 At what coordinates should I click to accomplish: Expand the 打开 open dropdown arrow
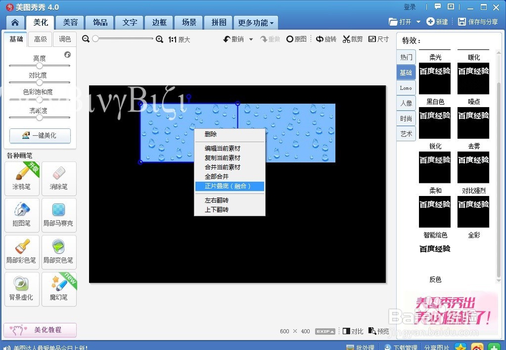click(418, 22)
